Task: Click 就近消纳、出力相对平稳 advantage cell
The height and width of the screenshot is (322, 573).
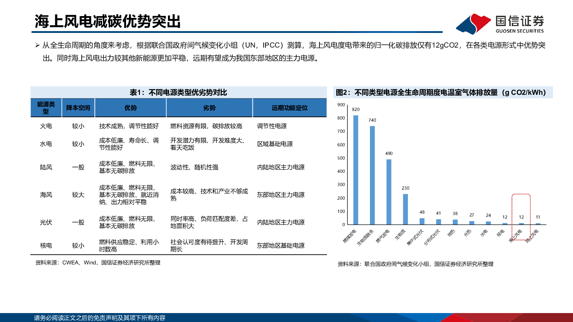Action: (129, 195)
